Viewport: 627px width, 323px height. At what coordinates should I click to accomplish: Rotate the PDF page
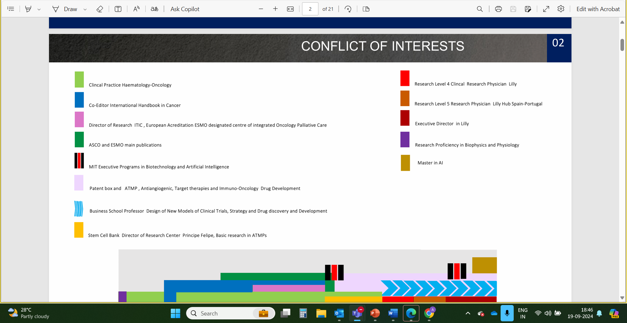click(348, 9)
